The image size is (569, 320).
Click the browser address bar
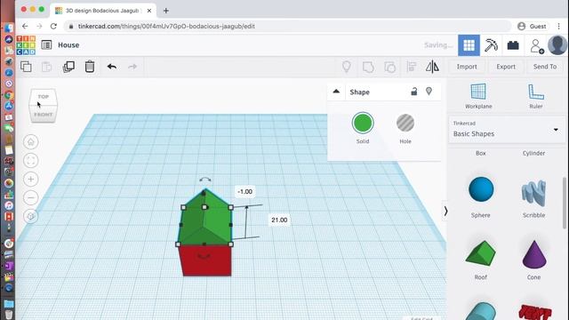pyautogui.click(x=286, y=26)
